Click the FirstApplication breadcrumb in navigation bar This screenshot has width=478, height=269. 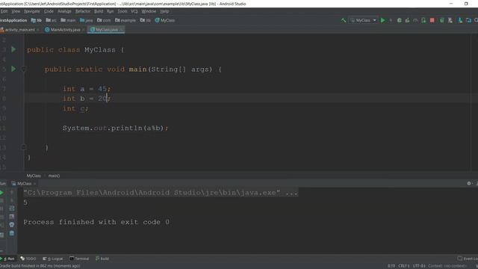pos(13,20)
